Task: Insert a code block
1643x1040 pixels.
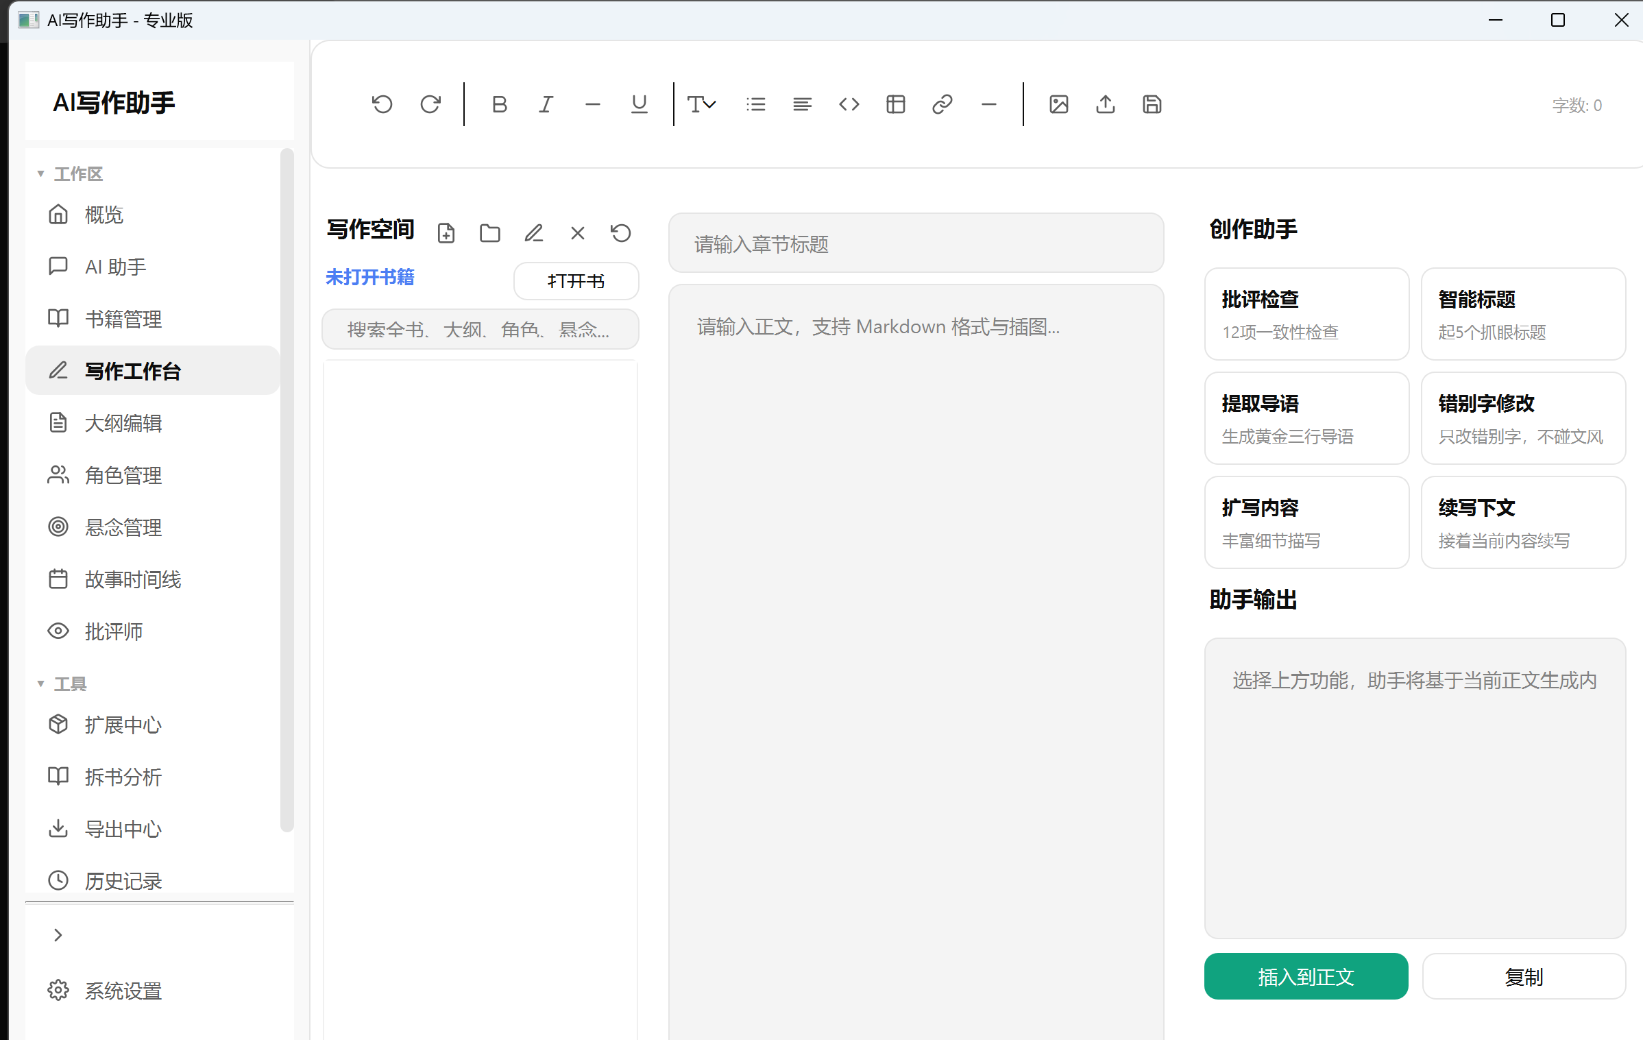Action: pos(849,104)
